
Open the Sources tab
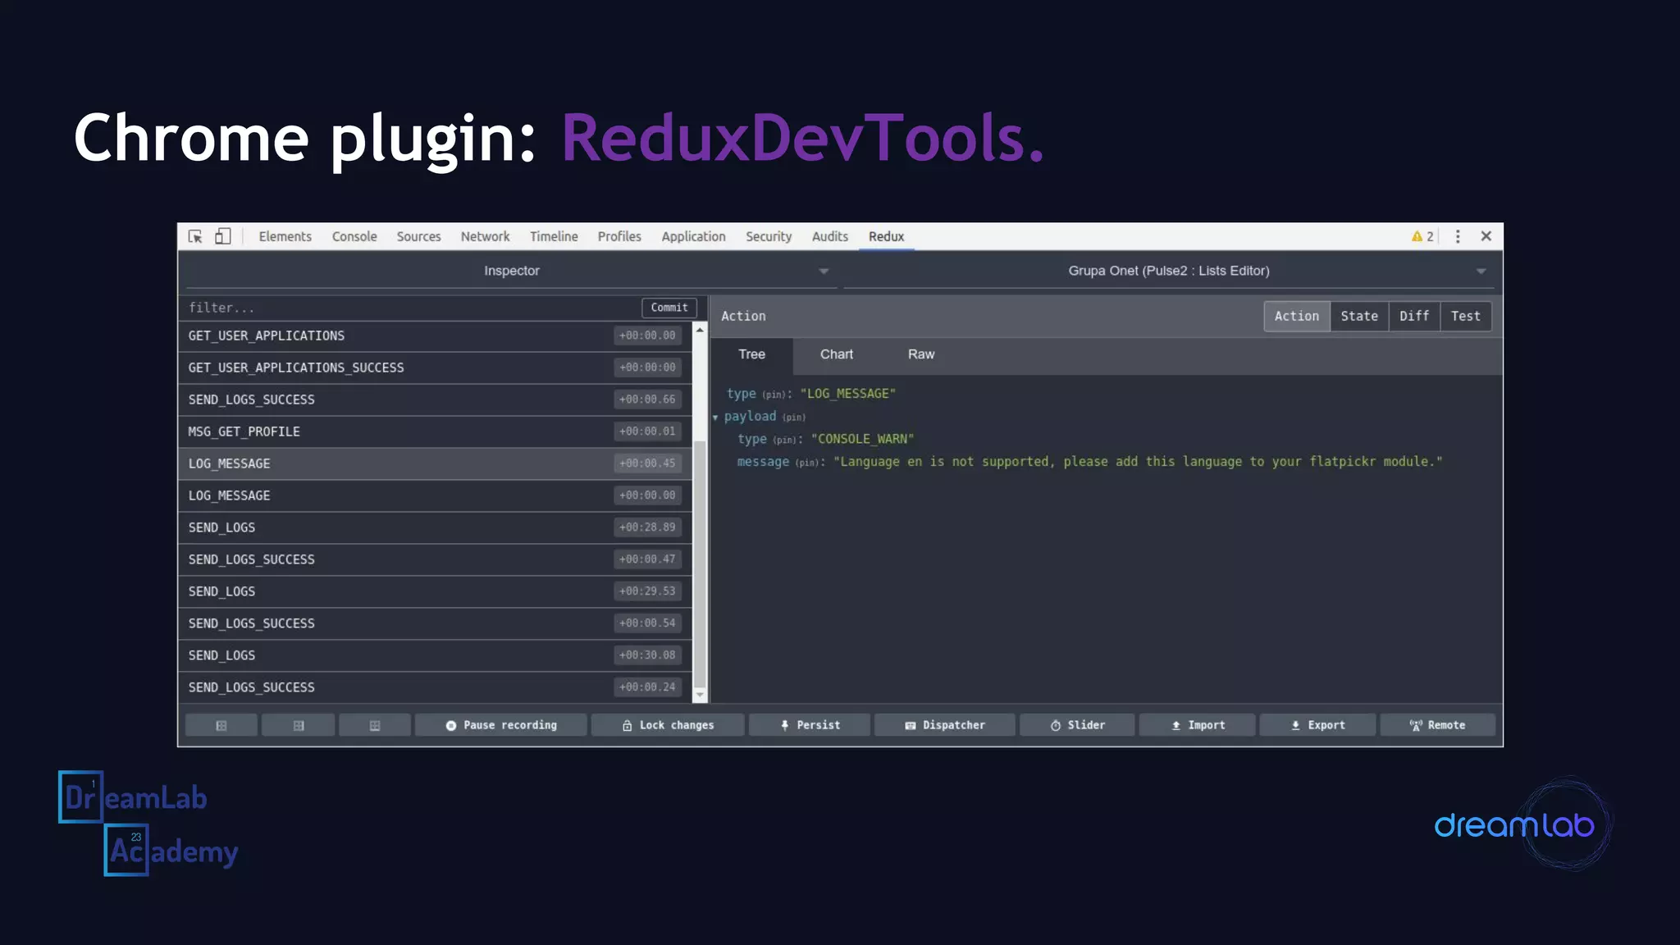(418, 236)
